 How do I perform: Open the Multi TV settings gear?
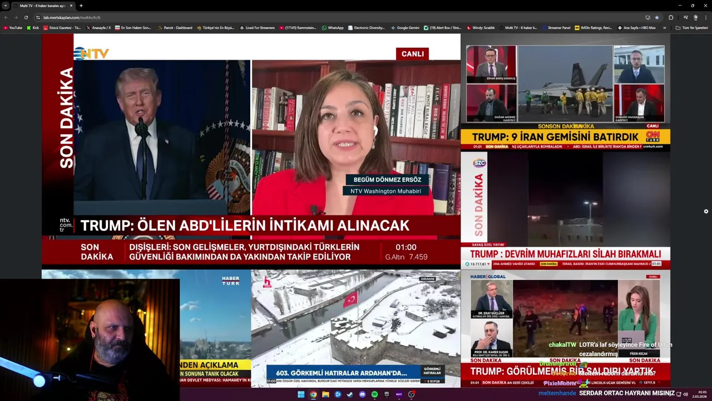pos(706,212)
